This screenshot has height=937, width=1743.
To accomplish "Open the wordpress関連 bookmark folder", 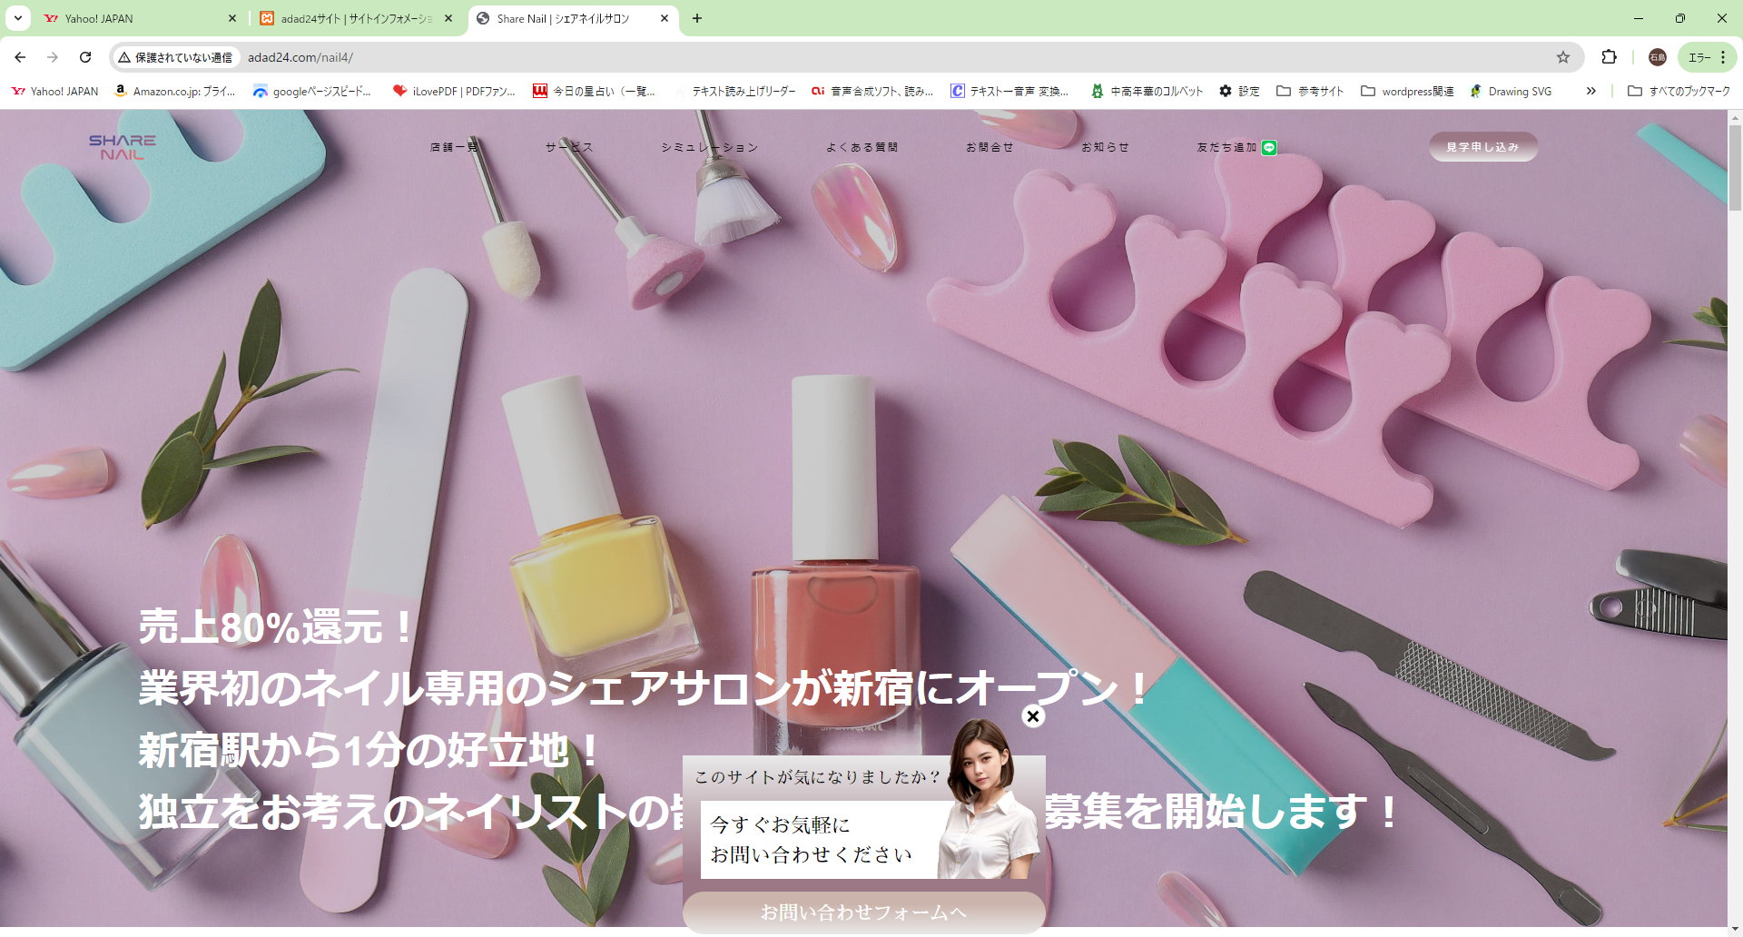I will pyautogui.click(x=1407, y=91).
